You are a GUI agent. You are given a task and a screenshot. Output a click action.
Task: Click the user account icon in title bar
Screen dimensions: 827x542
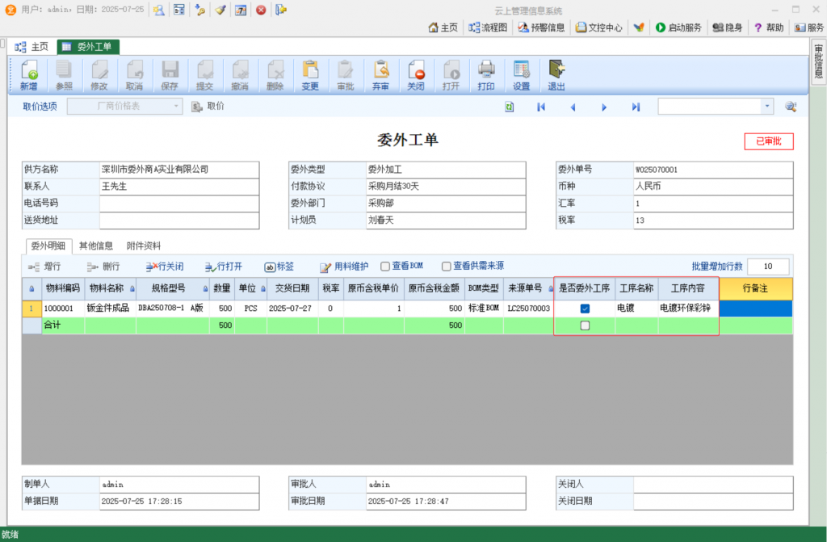[159, 10]
